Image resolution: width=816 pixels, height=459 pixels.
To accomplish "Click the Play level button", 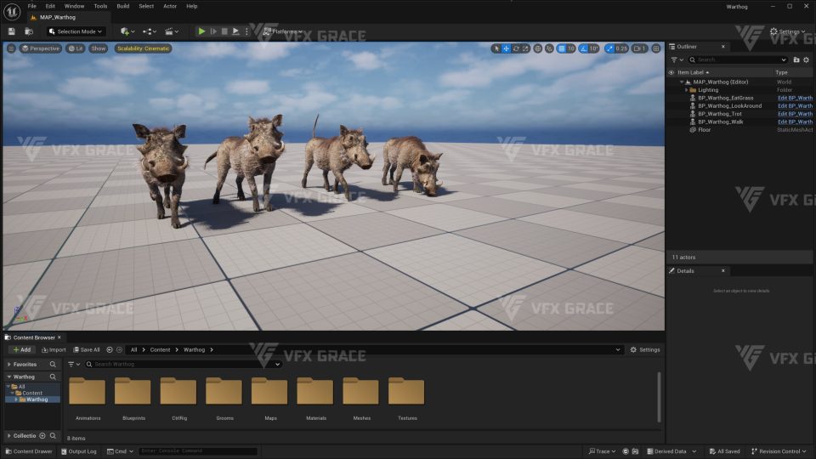I will coord(201,31).
